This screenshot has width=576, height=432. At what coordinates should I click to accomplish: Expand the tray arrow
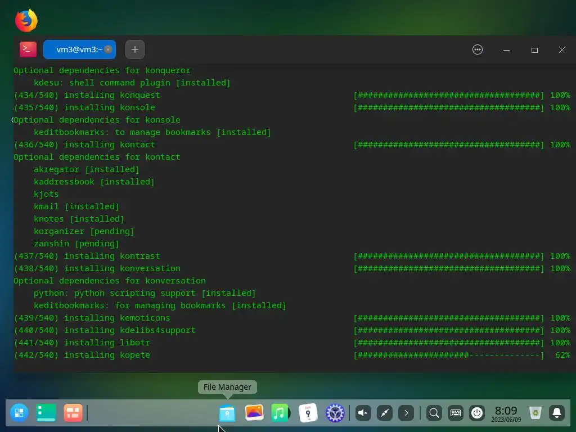point(406,413)
